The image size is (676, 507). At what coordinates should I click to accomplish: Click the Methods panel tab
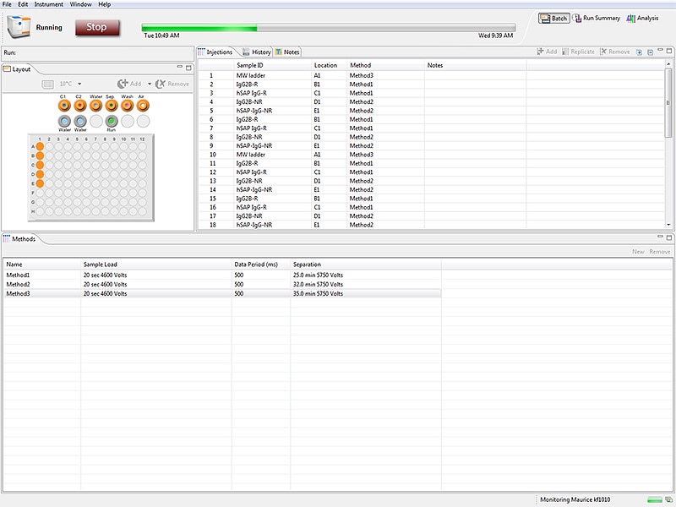click(x=19, y=239)
